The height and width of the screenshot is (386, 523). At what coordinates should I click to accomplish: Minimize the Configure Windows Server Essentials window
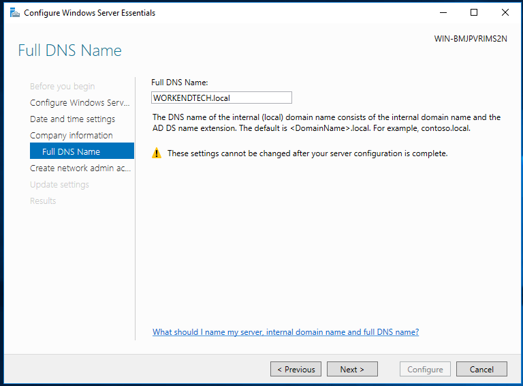pos(443,13)
